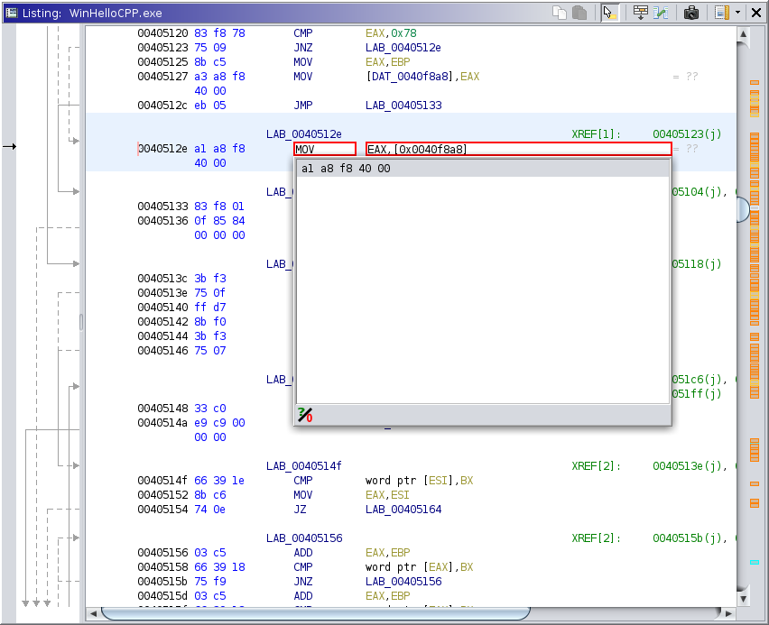Toggle undefined-bits filter icon in assembler popup

pyautogui.click(x=305, y=415)
